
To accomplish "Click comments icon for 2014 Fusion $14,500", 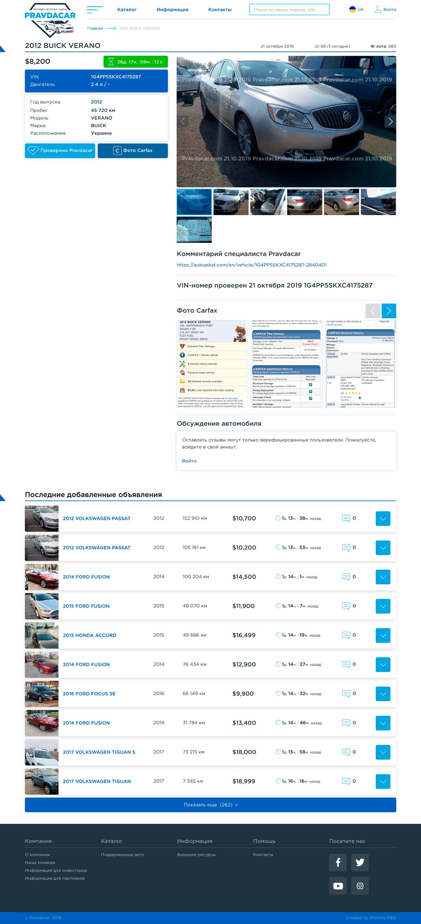I will (346, 577).
